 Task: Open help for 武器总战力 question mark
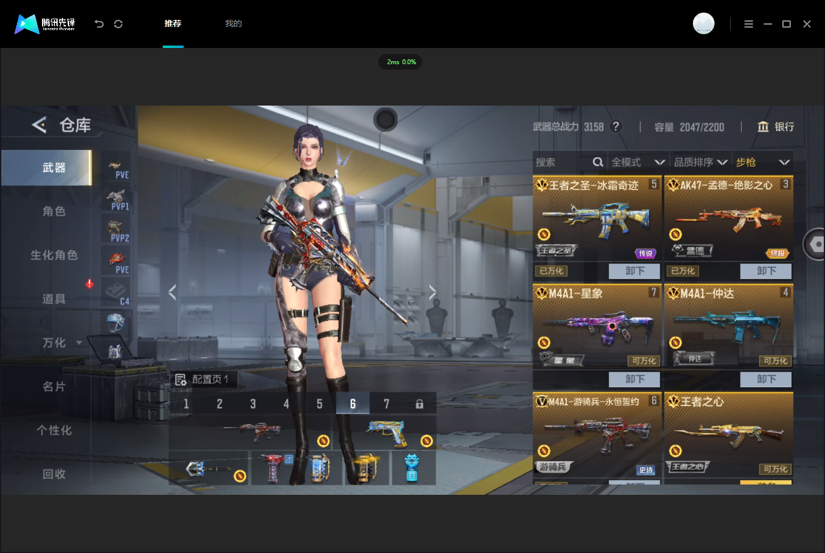615,127
